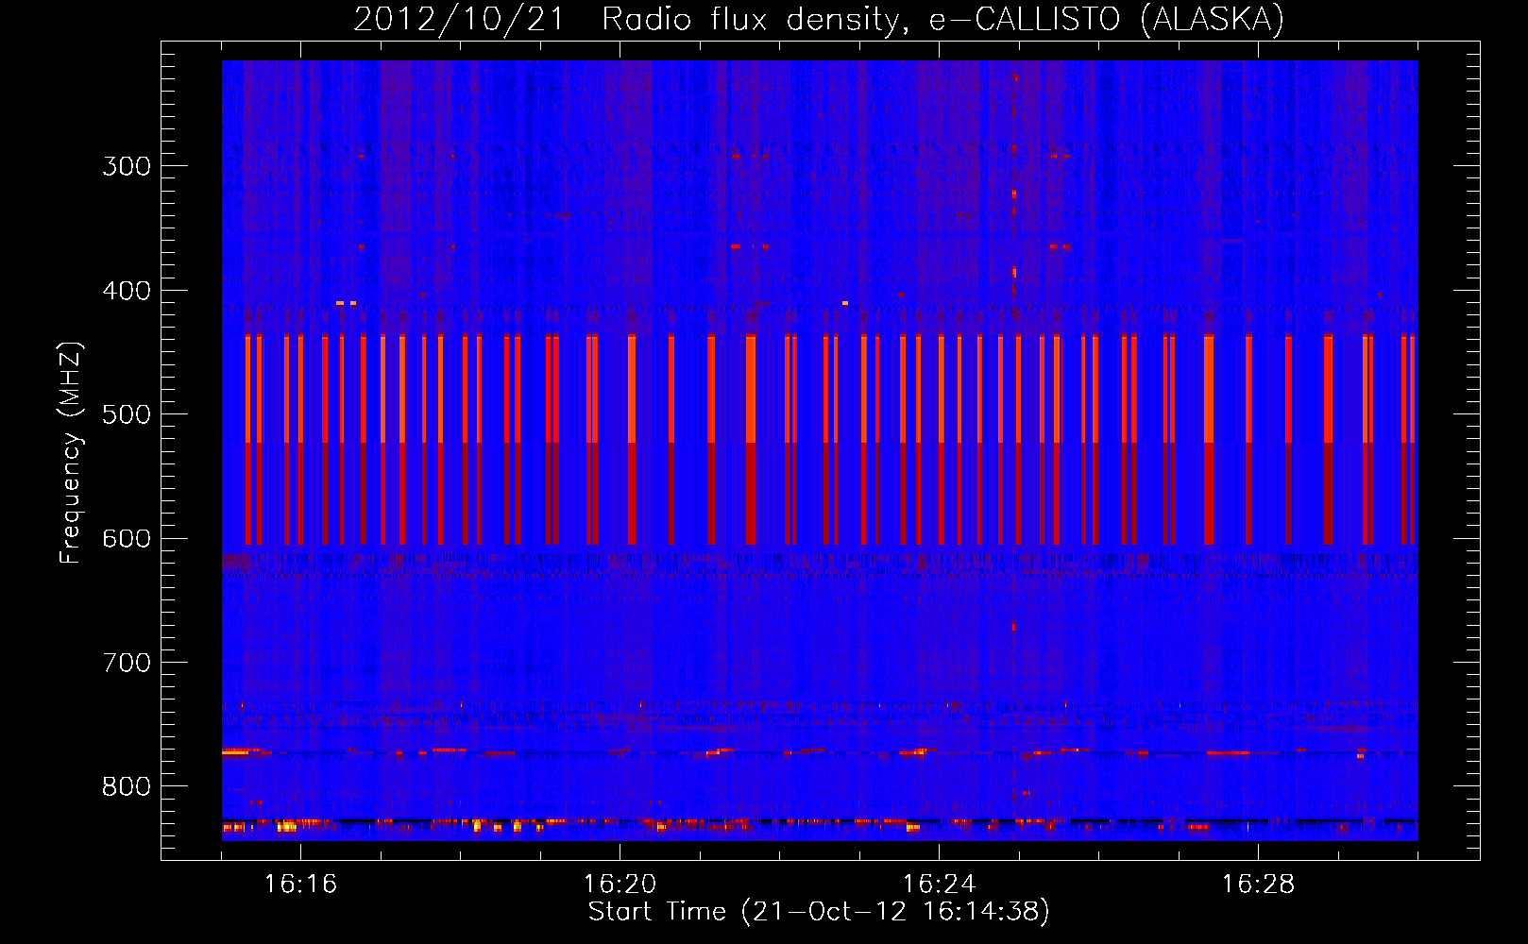Click the 16:28 time tick label

pos(1258,885)
